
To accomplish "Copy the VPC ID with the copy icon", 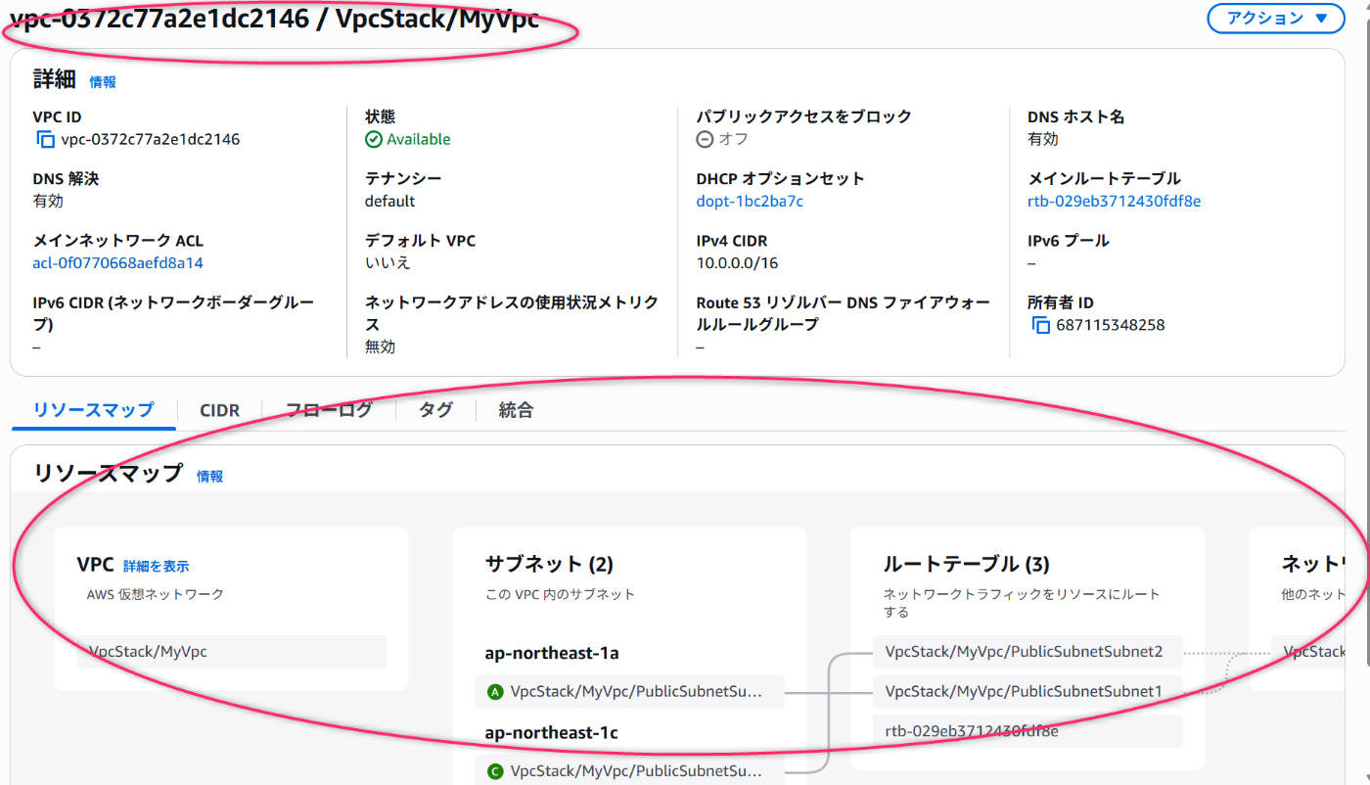I will [x=45, y=139].
